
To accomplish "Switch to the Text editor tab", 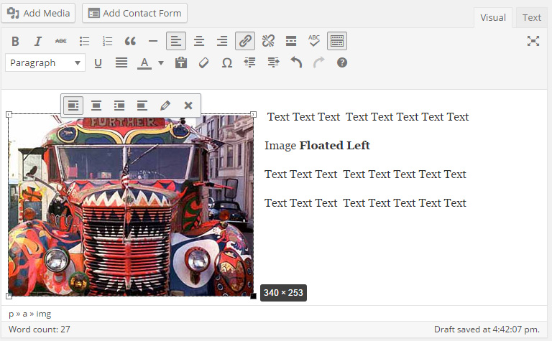I will coord(532,18).
